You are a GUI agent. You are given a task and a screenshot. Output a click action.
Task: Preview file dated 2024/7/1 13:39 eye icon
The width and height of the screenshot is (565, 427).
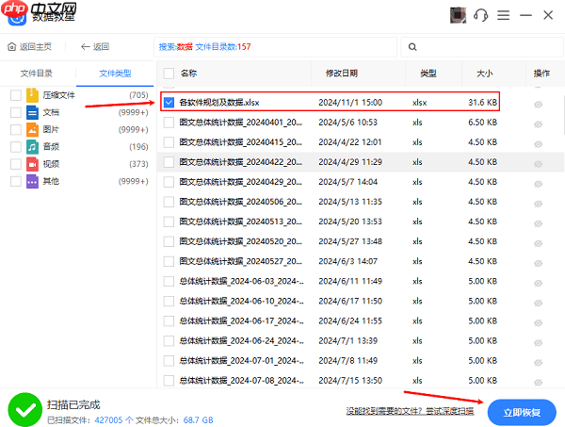click(538, 342)
